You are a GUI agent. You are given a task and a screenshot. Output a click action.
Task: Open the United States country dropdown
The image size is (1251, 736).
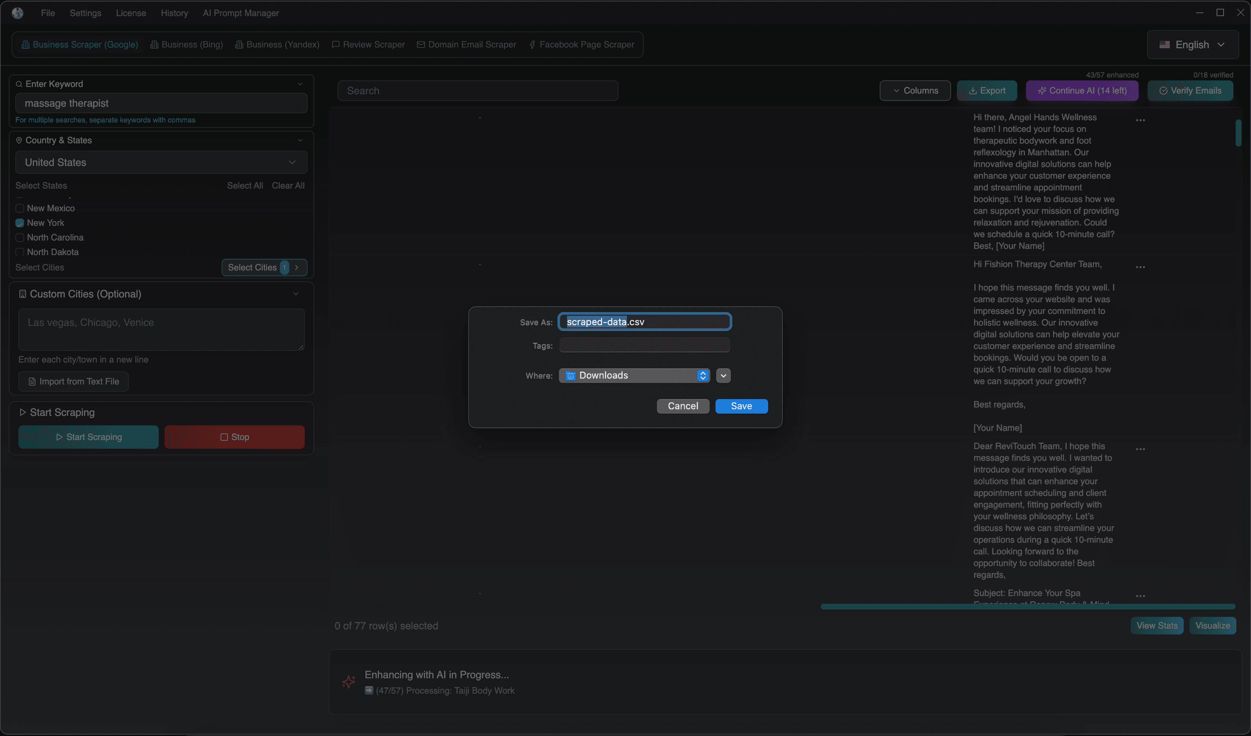tap(161, 162)
